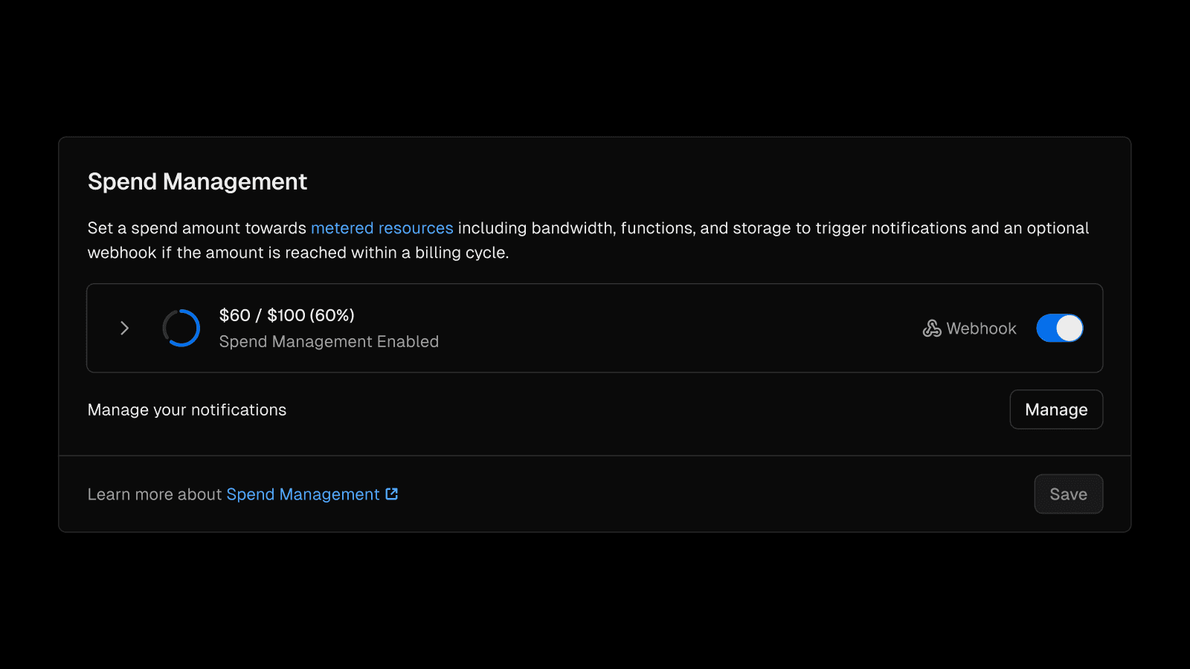Click the Set a spend amount towards text
1190x669 pixels.
click(196, 228)
